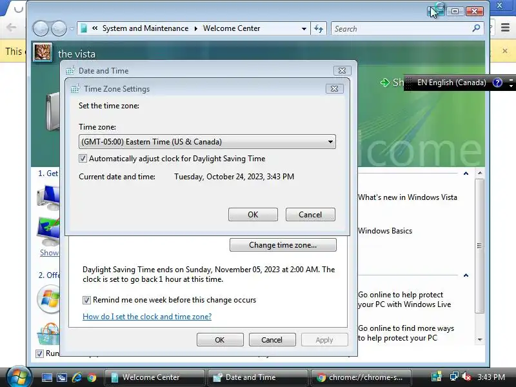
Task: Toggle Automatically adjust clock for Daylight Saving Time
Action: (x=83, y=159)
